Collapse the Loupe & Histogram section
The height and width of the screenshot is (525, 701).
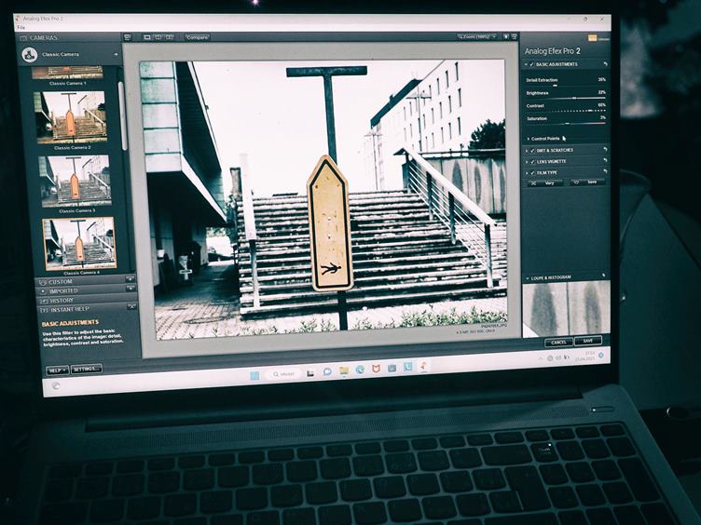point(527,277)
